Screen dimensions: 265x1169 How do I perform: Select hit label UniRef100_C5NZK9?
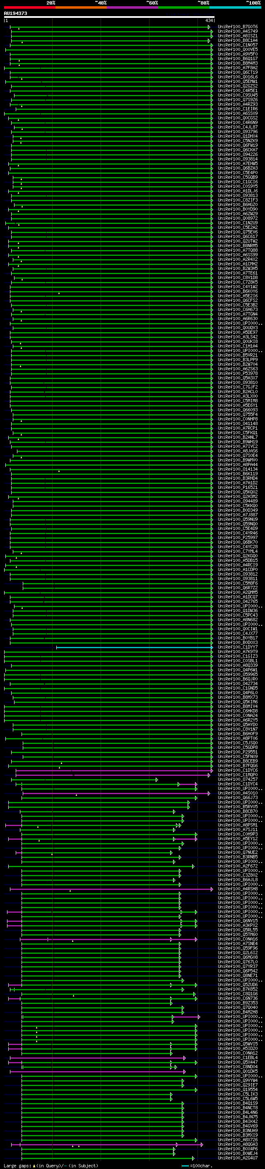click(x=238, y=141)
